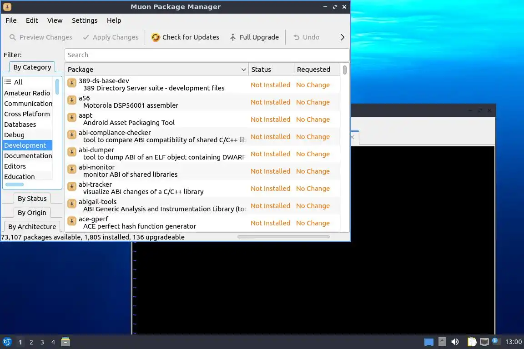
Task: Click No Change cell for ace-gperf
Action: [313, 223]
